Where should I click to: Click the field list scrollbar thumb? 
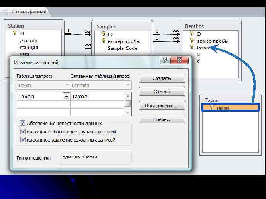point(128,103)
